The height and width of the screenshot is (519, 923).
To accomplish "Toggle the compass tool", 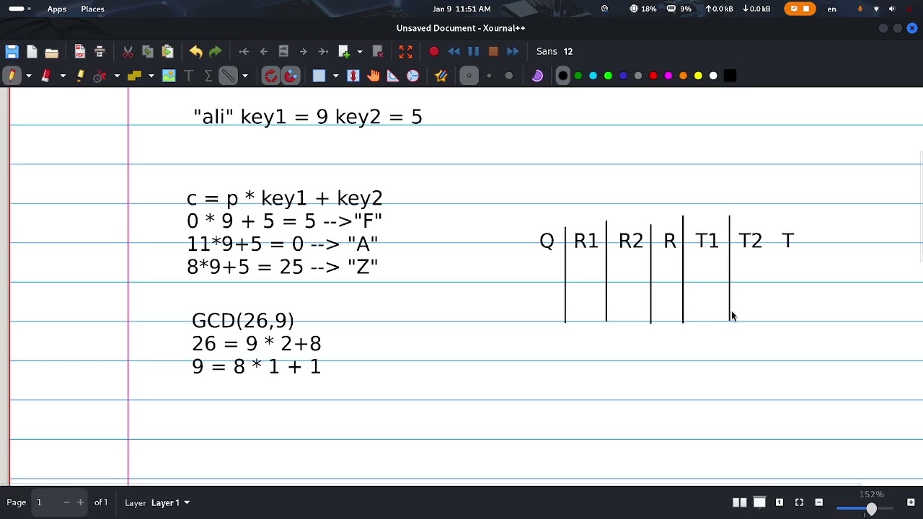I will pyautogui.click(x=412, y=76).
